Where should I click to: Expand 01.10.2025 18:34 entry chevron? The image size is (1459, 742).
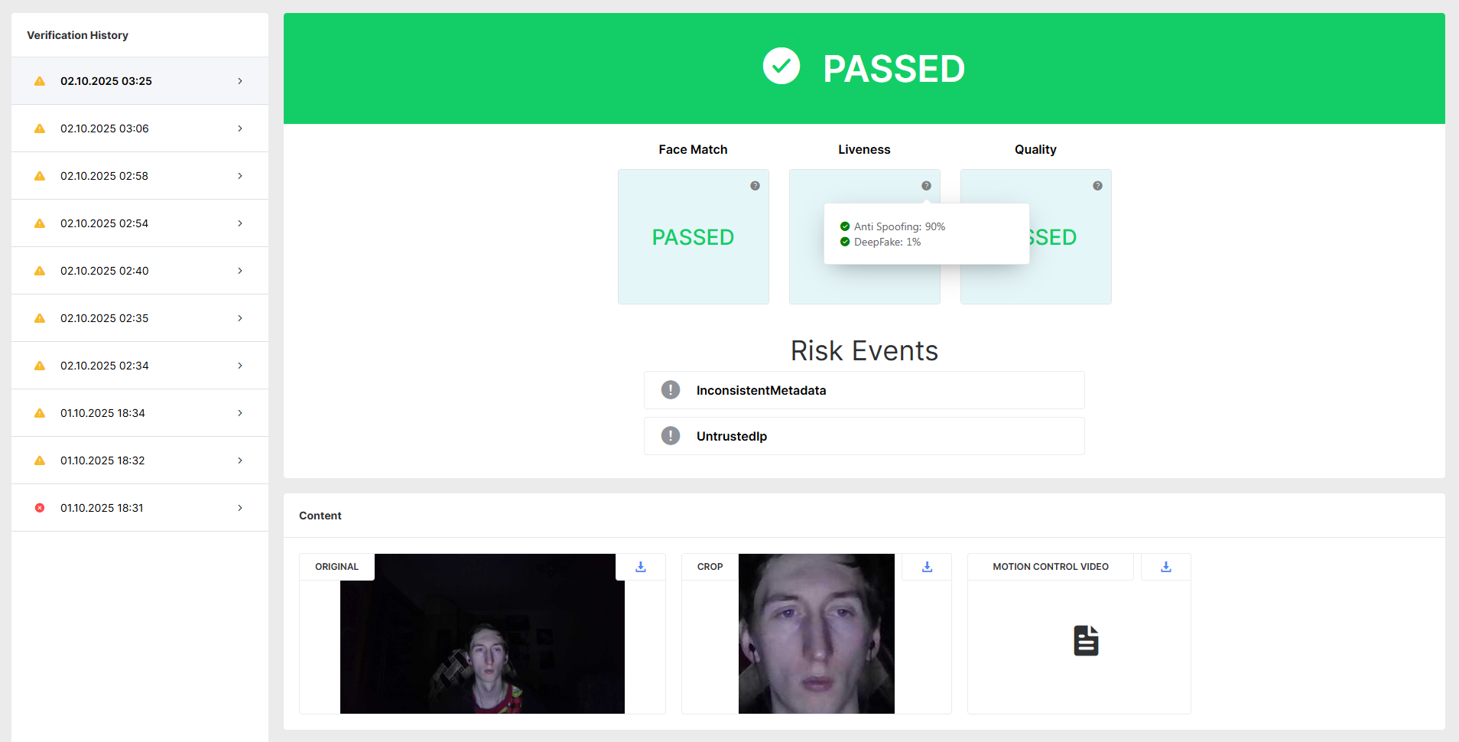(x=240, y=413)
